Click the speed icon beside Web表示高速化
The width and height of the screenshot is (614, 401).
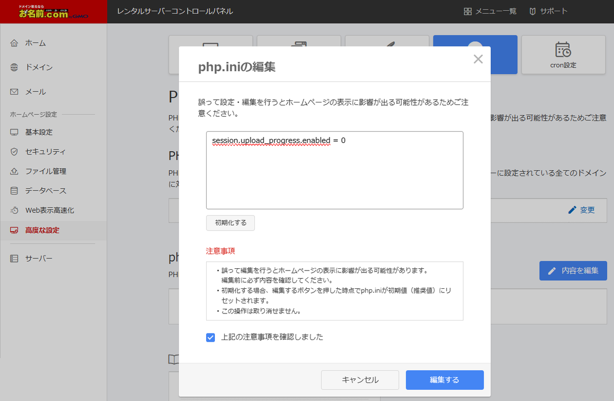pos(14,210)
